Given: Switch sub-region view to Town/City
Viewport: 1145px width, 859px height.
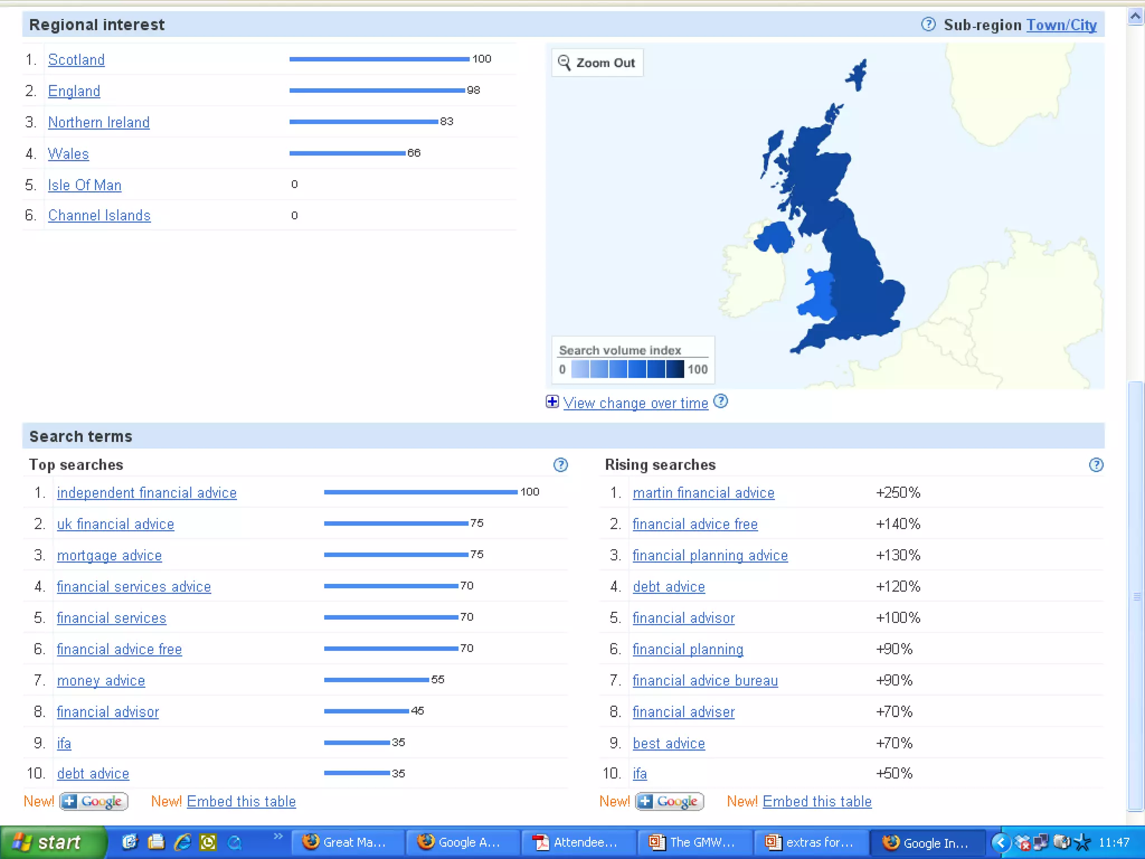Looking at the screenshot, I should click(x=1061, y=25).
